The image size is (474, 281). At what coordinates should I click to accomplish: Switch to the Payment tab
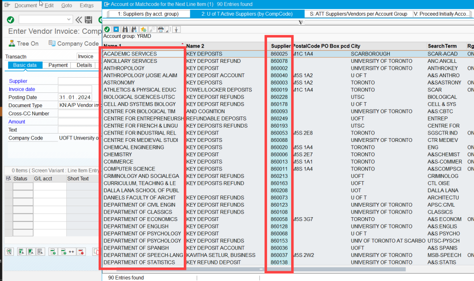coord(57,65)
